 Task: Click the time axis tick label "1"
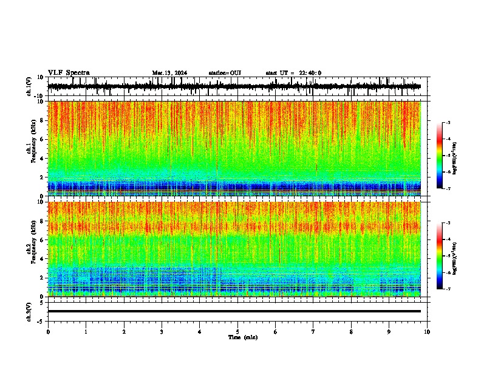point(86,332)
